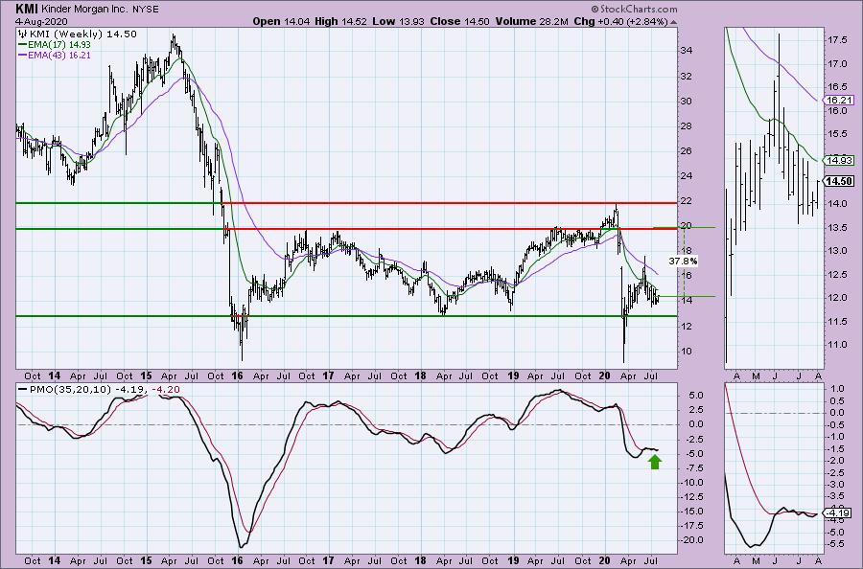Click the Low 13.93 value

[x=399, y=21]
